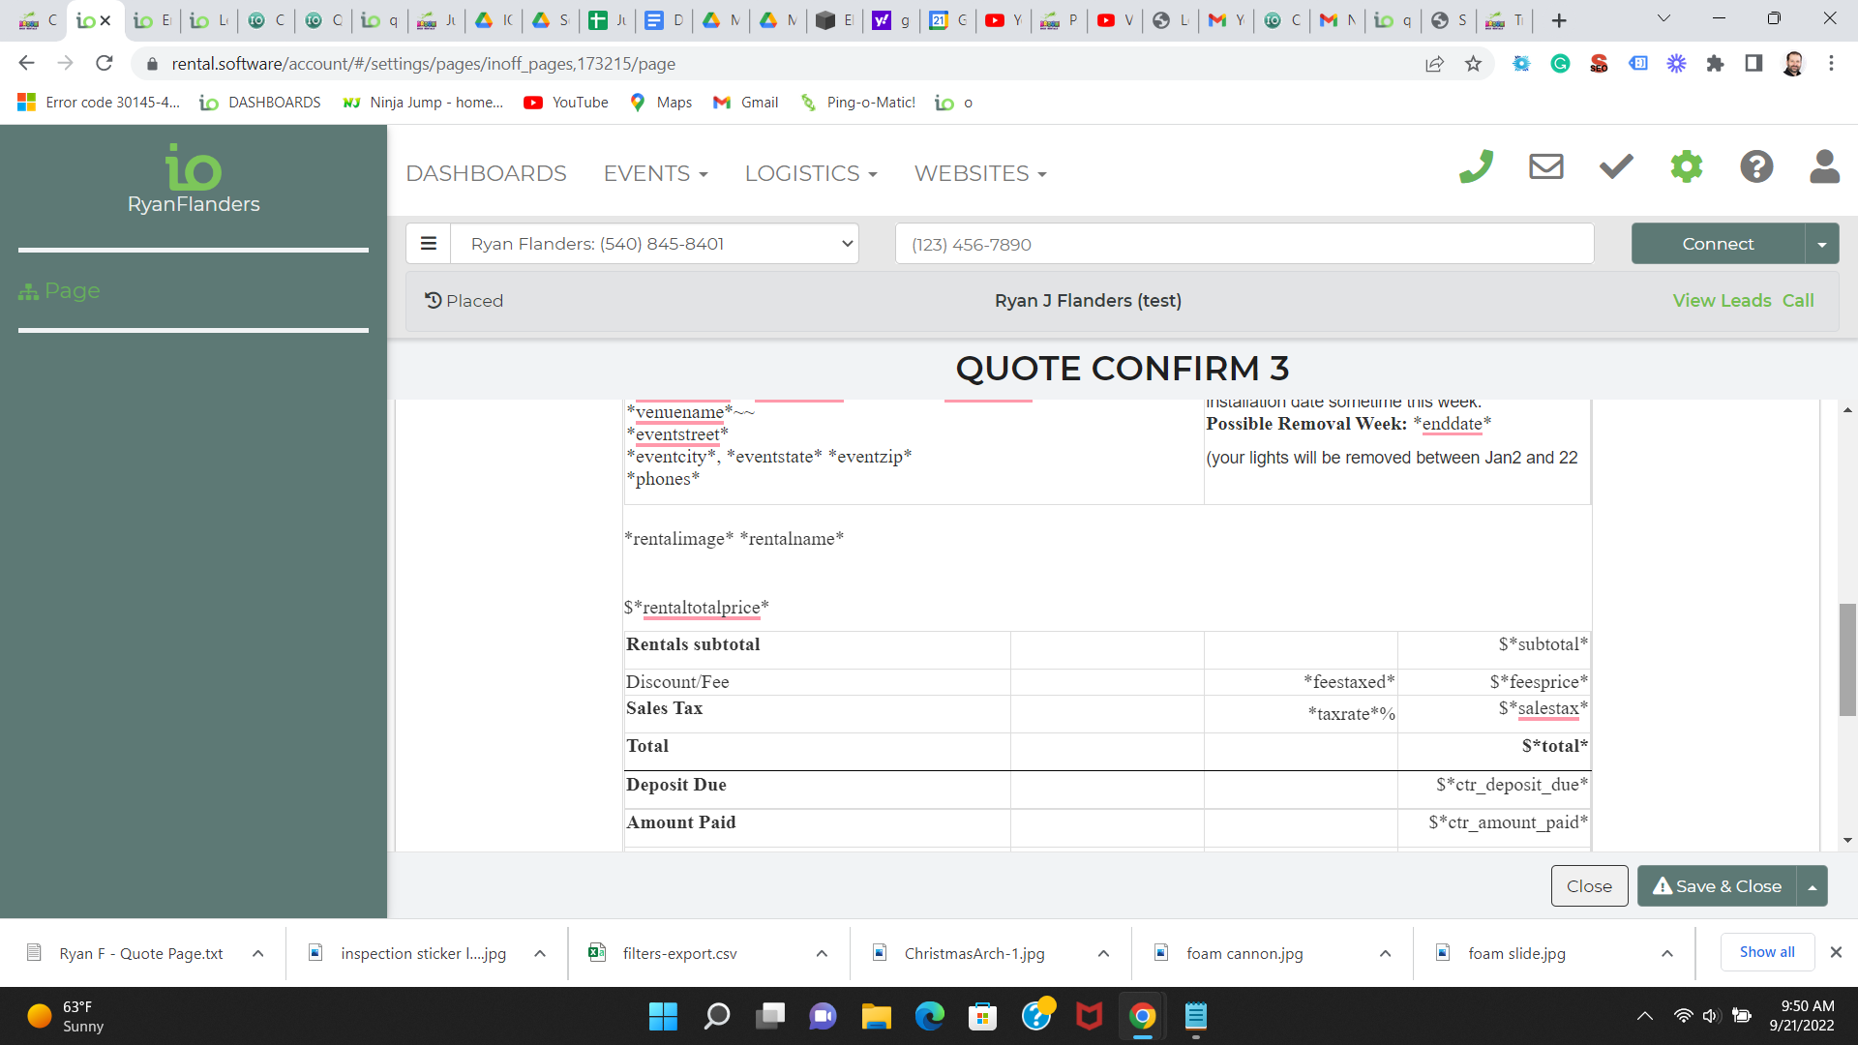The image size is (1858, 1045).
Task: Open the Connect button dropdown arrow
Action: (1821, 245)
